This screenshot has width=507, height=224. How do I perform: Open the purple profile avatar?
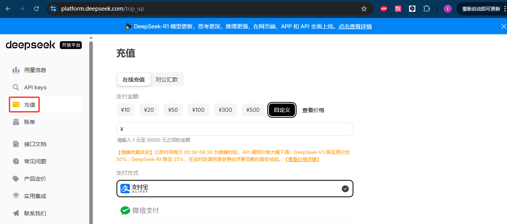(447, 9)
